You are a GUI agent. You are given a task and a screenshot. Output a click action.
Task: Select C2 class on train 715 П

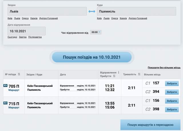tap(172, 109)
